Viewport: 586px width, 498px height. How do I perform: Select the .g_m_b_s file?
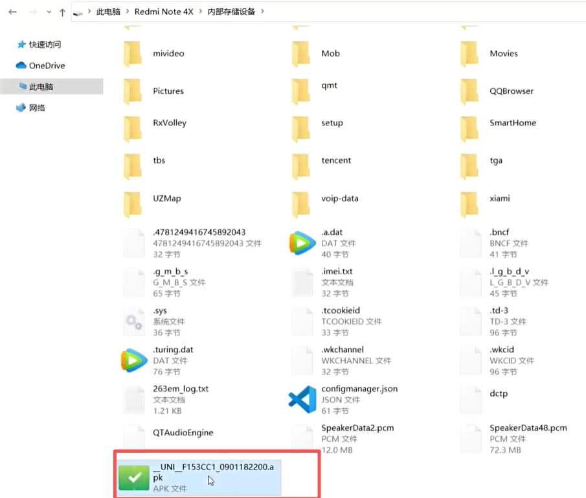coord(165,282)
